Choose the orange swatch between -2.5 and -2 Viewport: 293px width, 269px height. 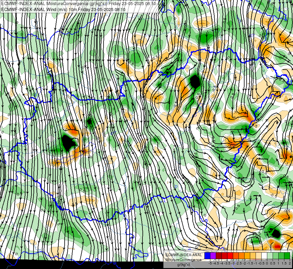click(x=242, y=256)
